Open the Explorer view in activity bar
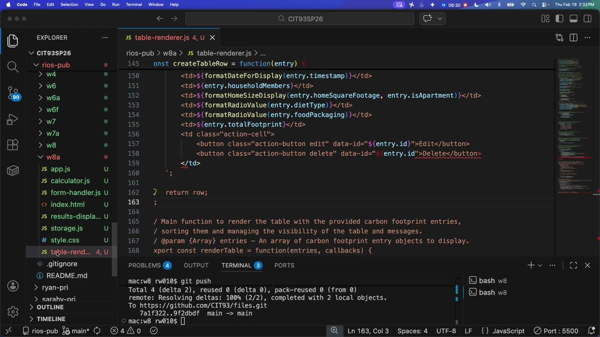Screen dimensions: 600x337 tap(13, 41)
